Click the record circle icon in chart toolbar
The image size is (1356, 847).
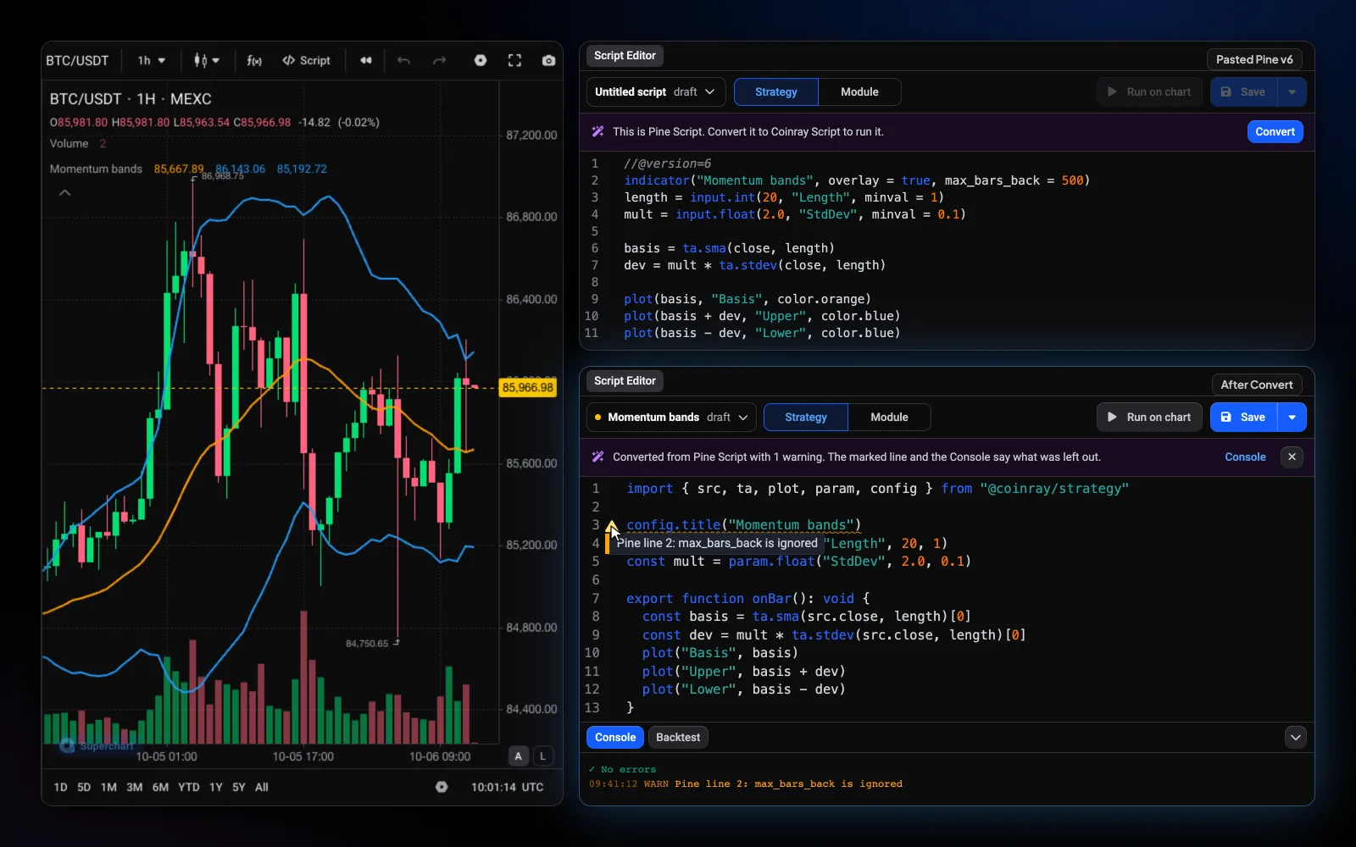(x=481, y=60)
